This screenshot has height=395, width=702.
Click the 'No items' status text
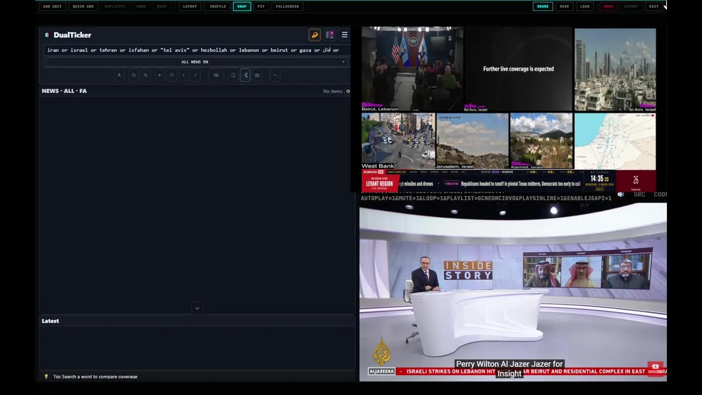point(332,91)
